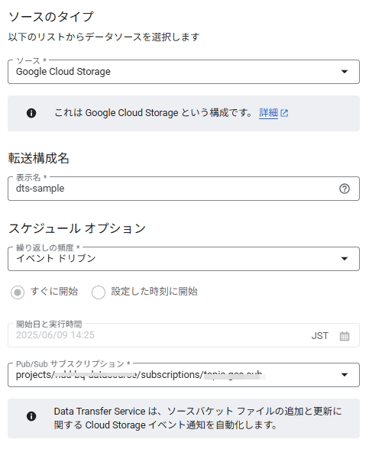372x449 pixels.
Task: Open the help icon in 表示名 field
Action: pyautogui.click(x=345, y=189)
